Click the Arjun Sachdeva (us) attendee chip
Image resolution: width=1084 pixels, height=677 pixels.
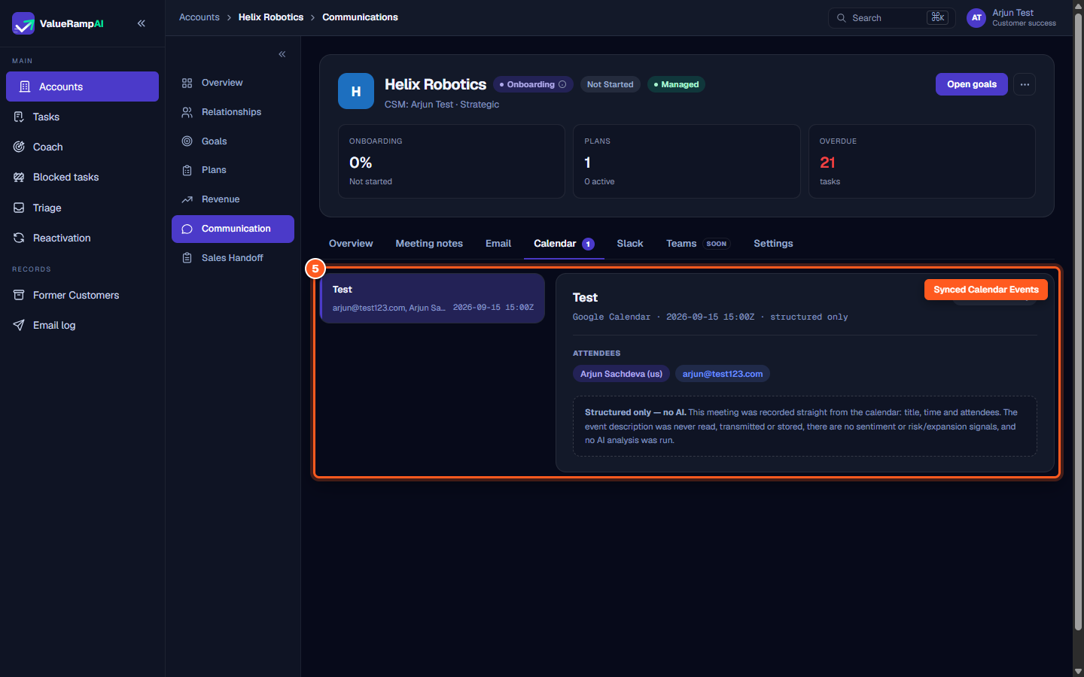tap(622, 374)
